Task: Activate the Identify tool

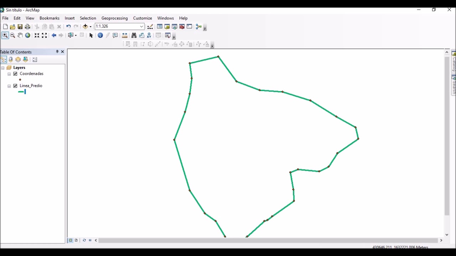Action: pyautogui.click(x=100, y=35)
